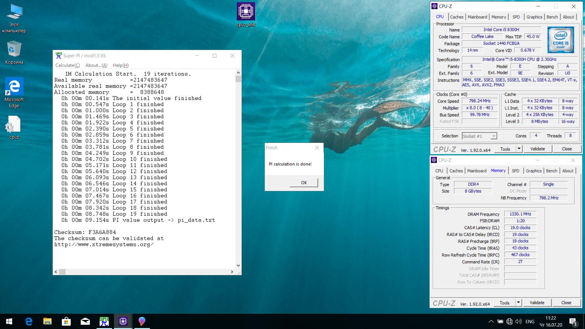Maximize the Super PI window

pos(214,56)
